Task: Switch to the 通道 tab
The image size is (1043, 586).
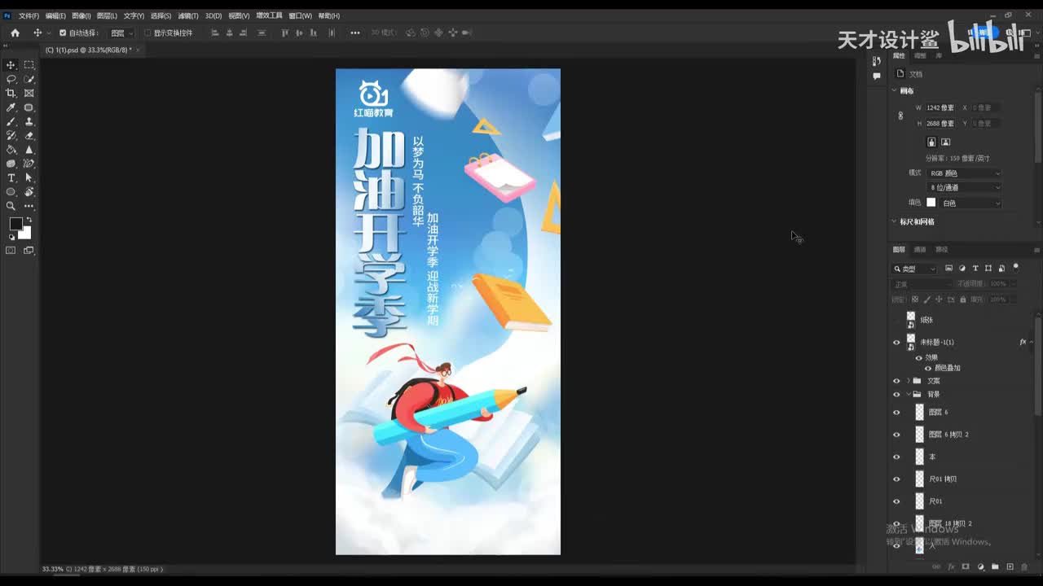Action: (919, 250)
